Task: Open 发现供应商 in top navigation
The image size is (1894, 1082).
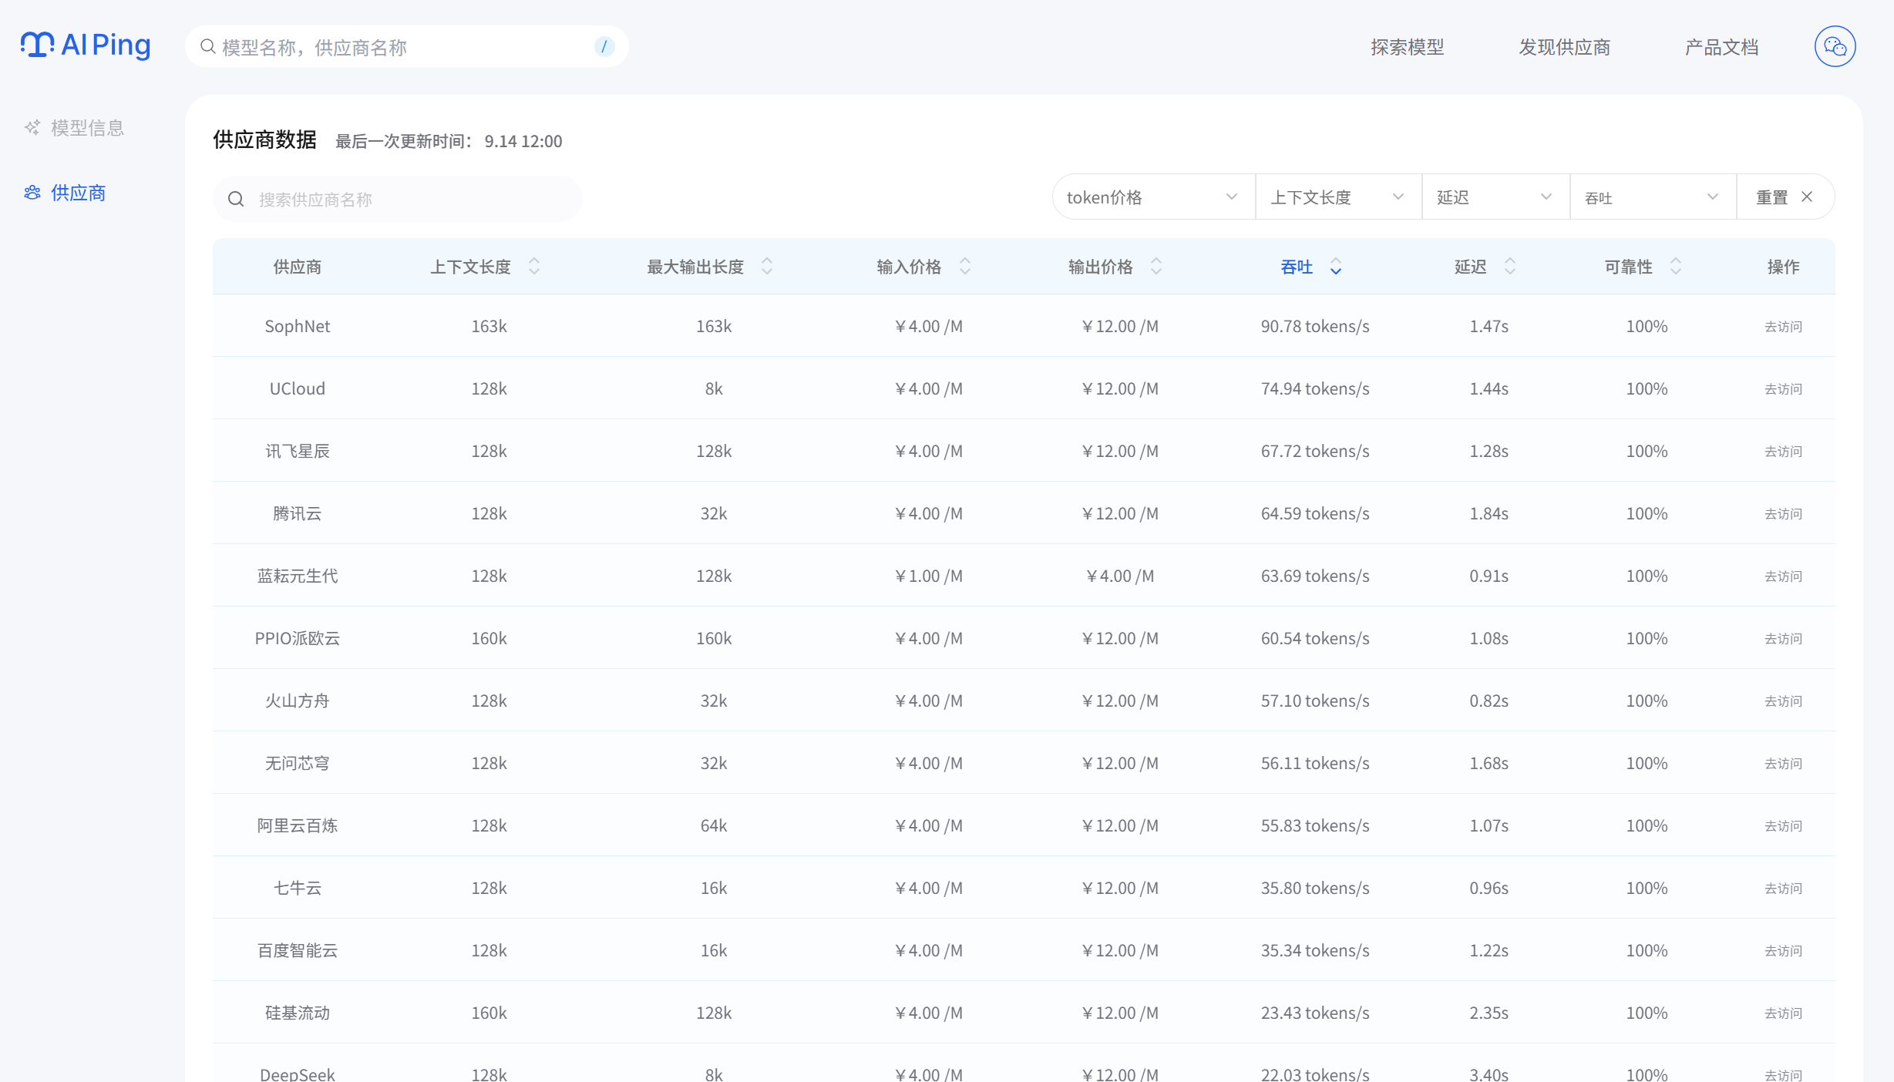Action: tap(1564, 47)
